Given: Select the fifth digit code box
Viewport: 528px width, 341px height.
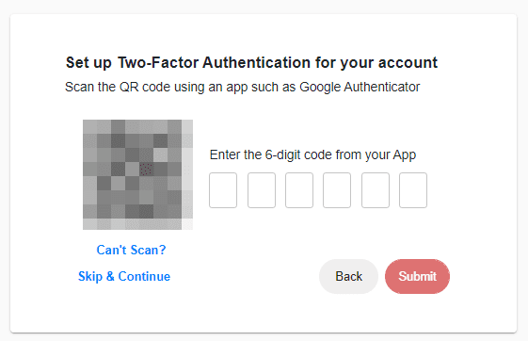Looking at the screenshot, I should pyautogui.click(x=376, y=190).
